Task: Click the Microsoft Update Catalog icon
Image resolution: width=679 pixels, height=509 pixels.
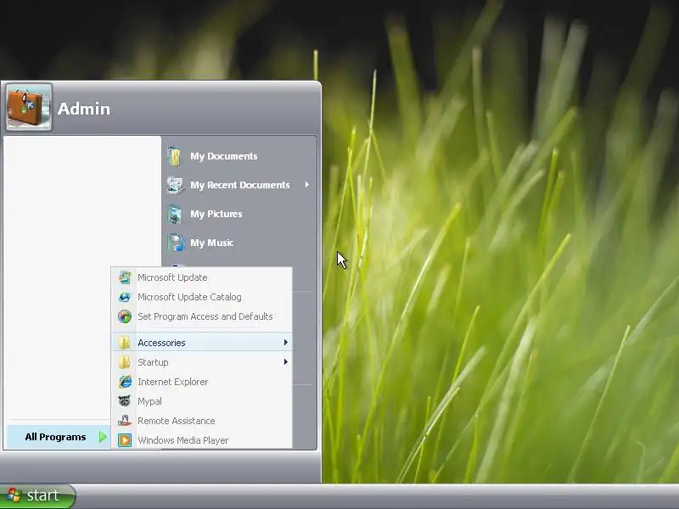Action: [x=125, y=297]
